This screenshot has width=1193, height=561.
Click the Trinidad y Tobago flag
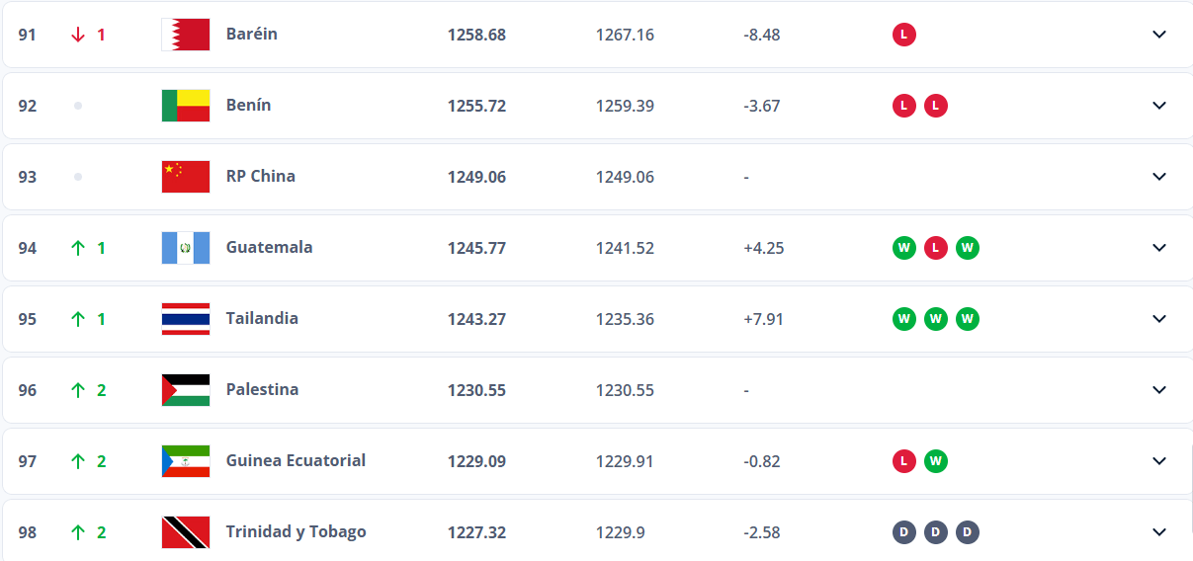tap(186, 532)
